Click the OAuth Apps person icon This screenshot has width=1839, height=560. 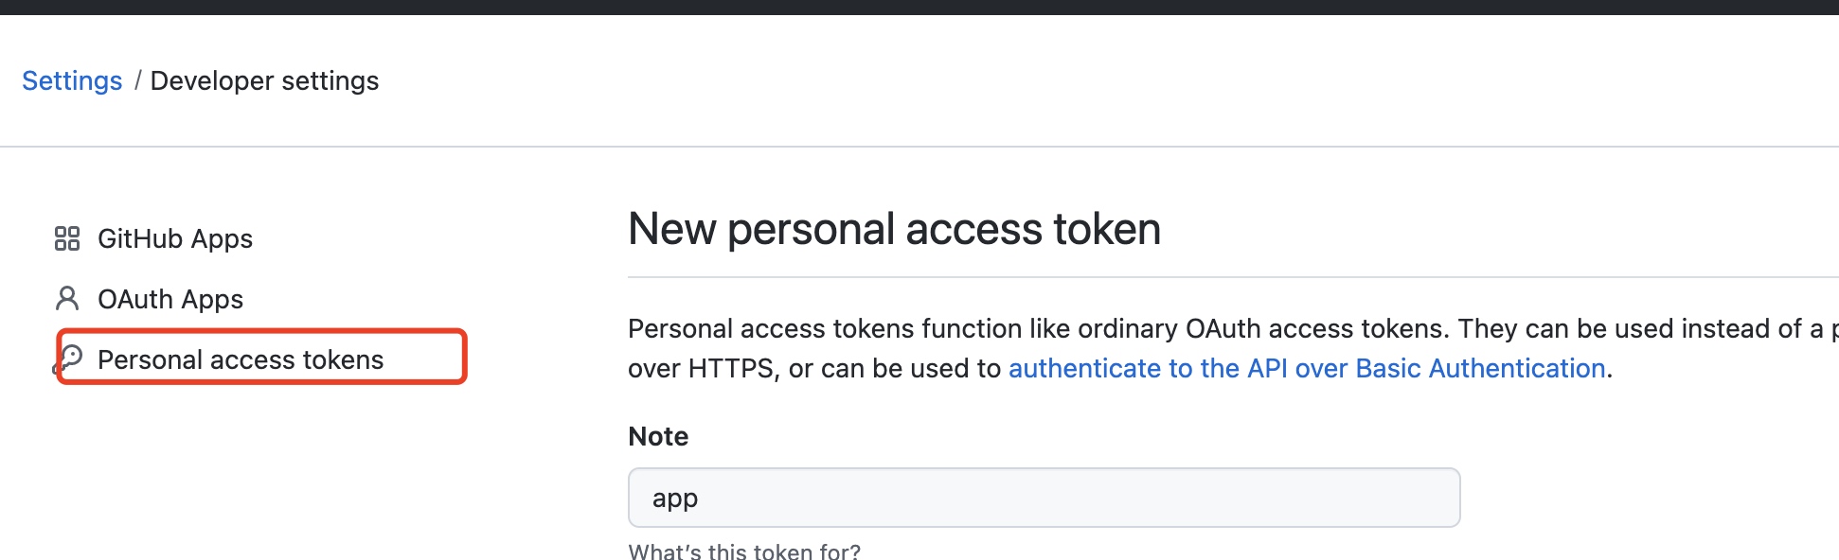[x=66, y=299]
